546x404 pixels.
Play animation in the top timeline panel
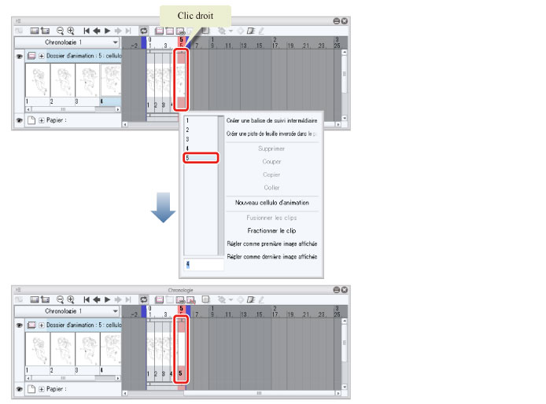(x=107, y=31)
